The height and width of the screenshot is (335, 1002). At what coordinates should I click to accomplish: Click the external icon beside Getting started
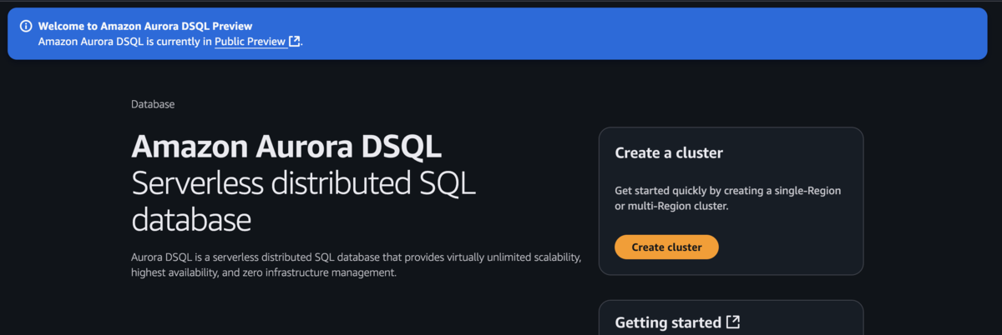(733, 322)
